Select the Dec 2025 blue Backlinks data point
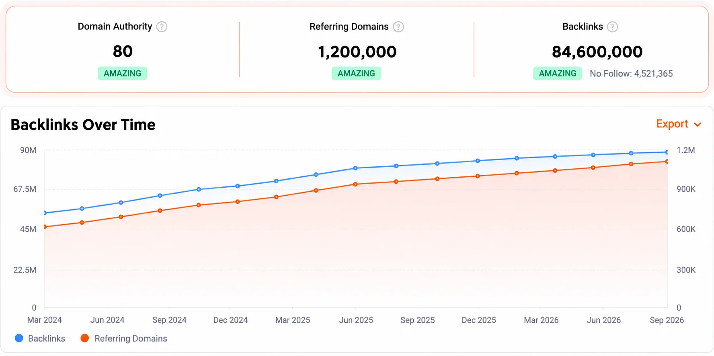The width and height of the screenshot is (714, 356). (478, 161)
